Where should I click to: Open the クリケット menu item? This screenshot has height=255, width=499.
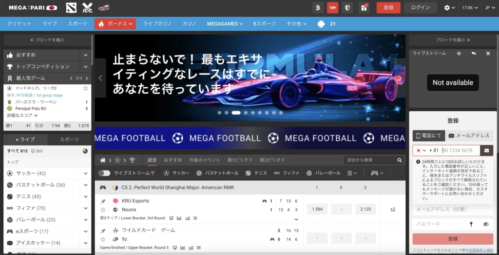coord(19,23)
